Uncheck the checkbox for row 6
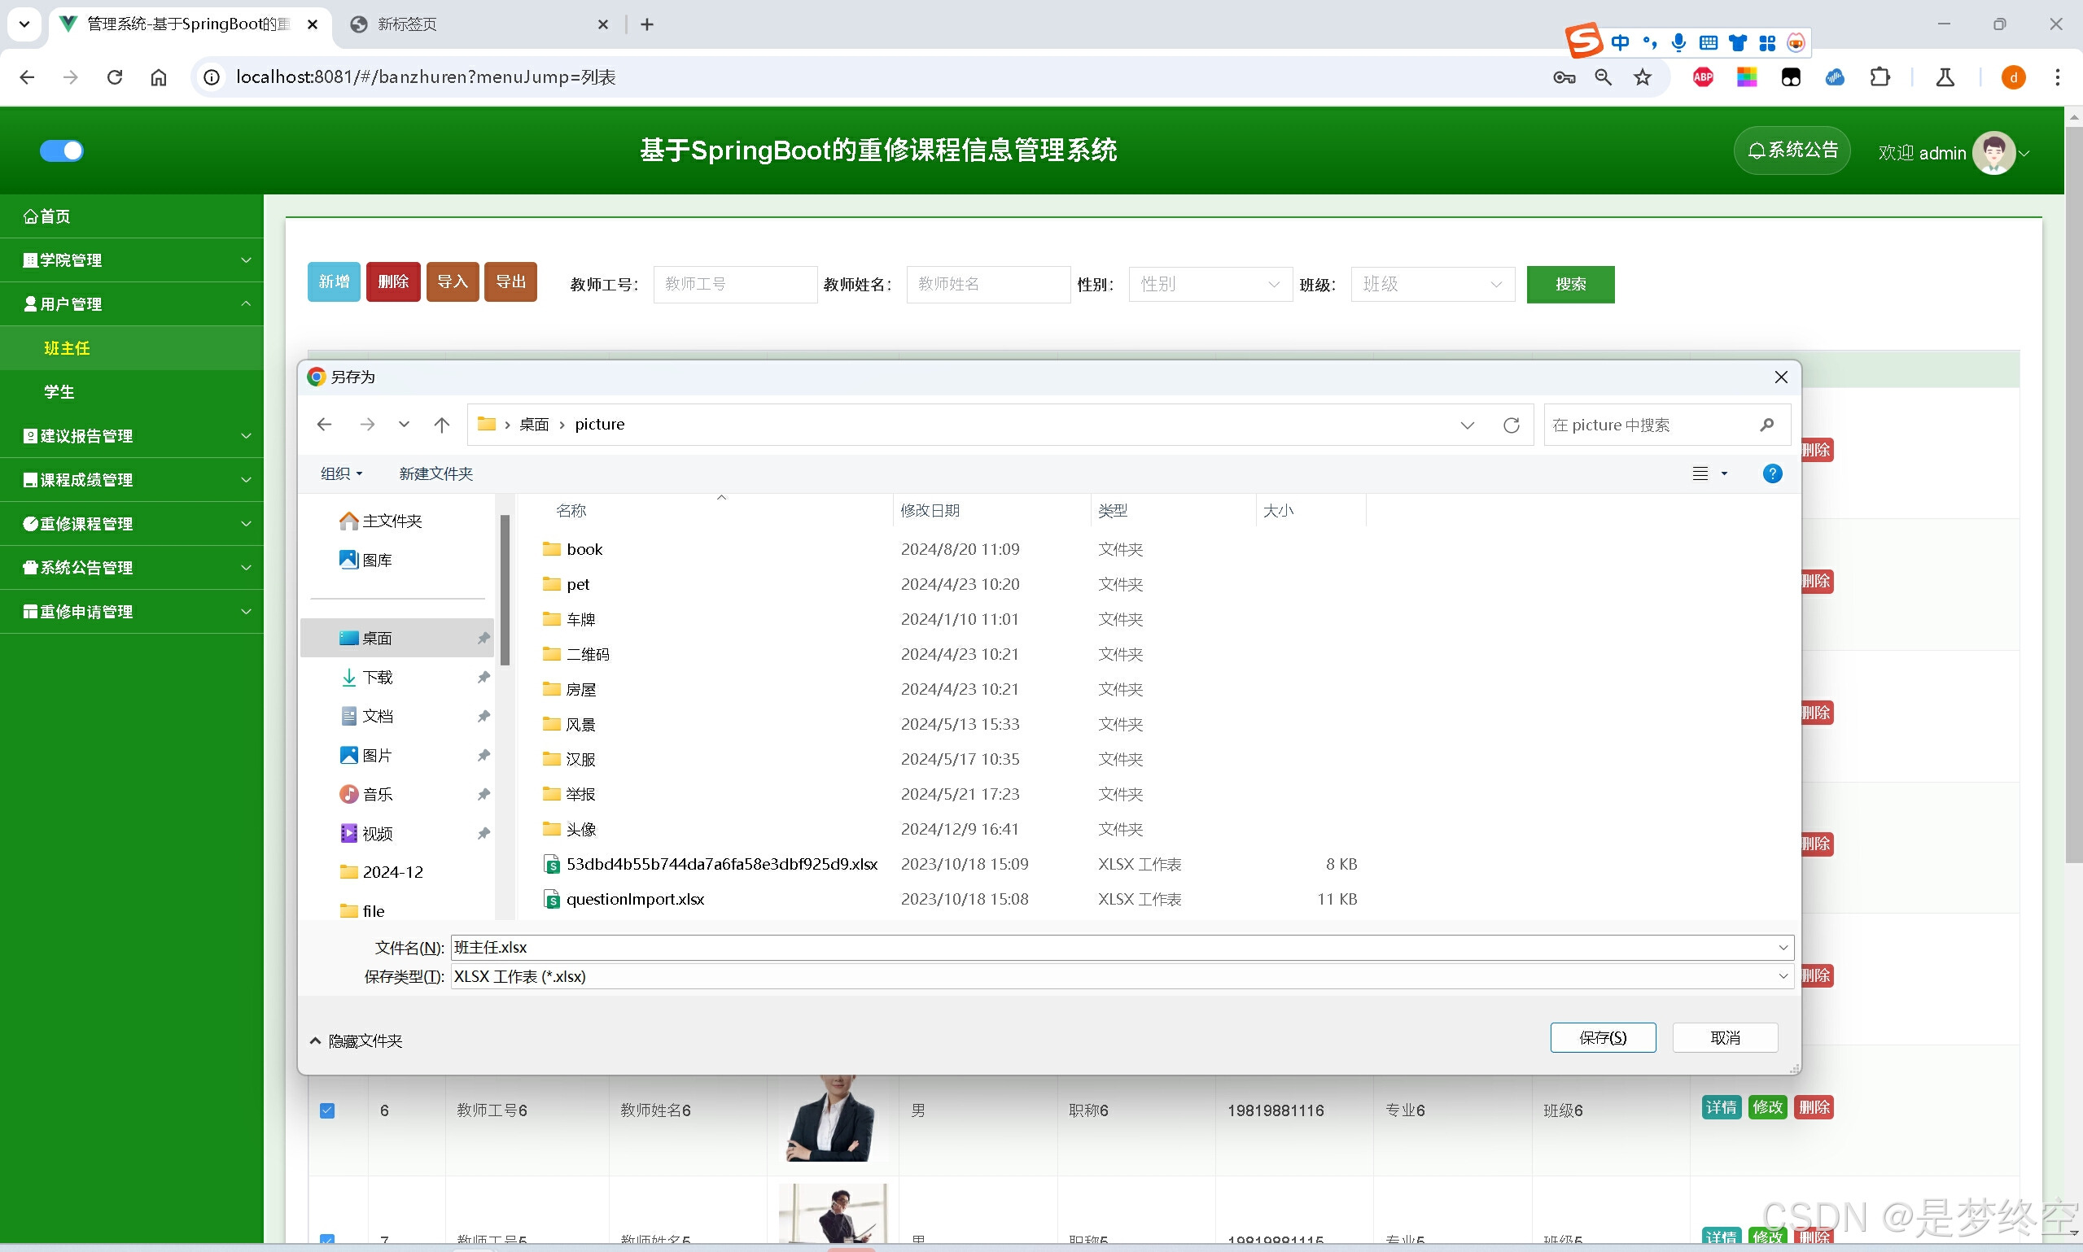This screenshot has height=1252, width=2083. point(327,1110)
